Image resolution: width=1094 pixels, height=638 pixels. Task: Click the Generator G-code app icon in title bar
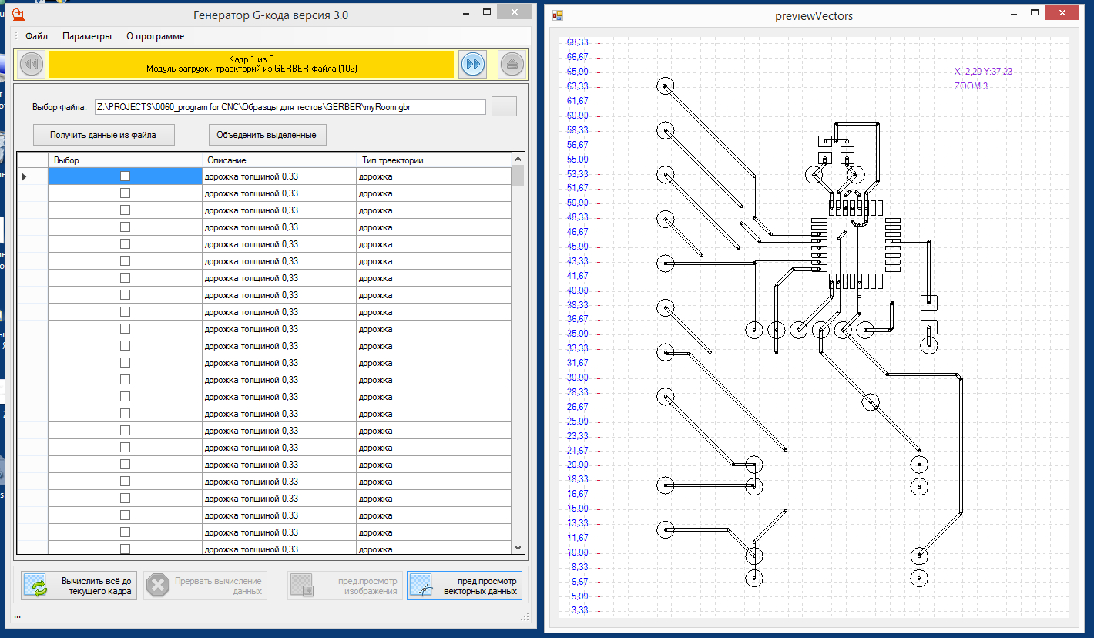pos(18,15)
